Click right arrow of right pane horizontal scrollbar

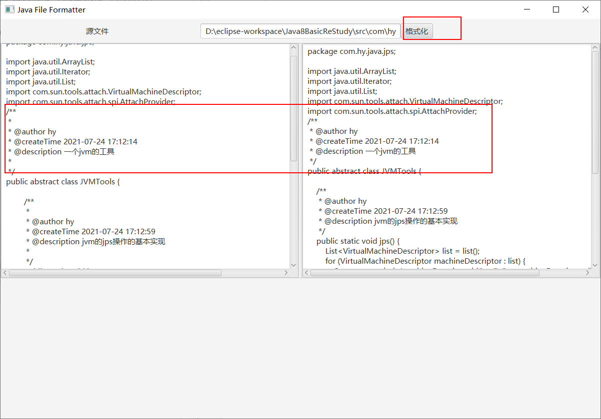pos(587,273)
